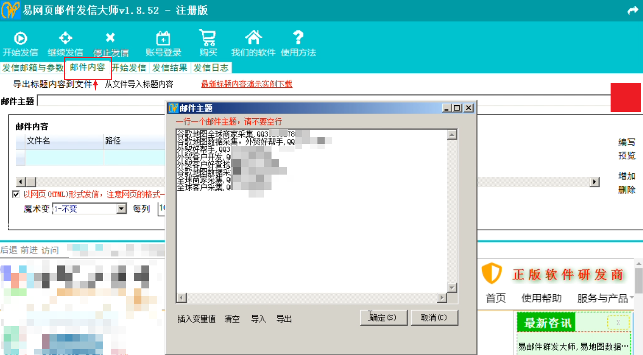
Task: Click 取消(C) button in 邮件主题 dialog
Action: pyautogui.click(x=434, y=318)
